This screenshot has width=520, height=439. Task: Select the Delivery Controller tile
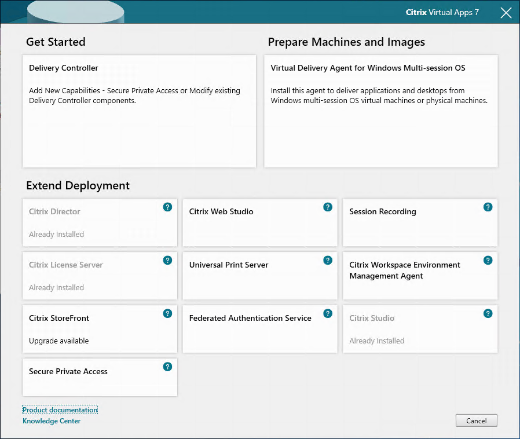pyautogui.click(x=140, y=111)
